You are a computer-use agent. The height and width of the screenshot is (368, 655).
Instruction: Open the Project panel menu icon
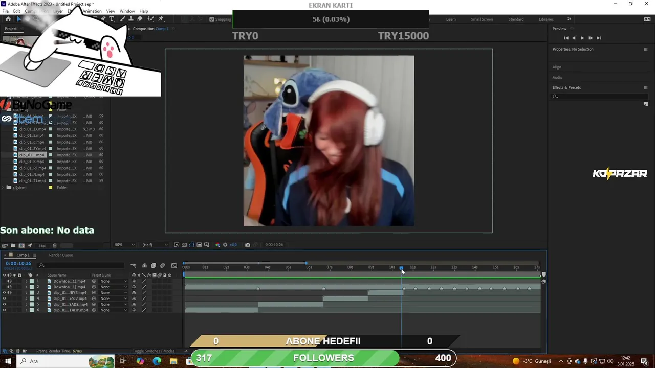[x=21, y=29]
